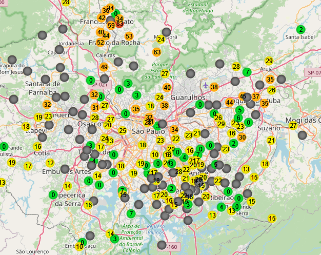Click the yellow marker labeled 25
This screenshot has height=255, width=321.
coord(123,130)
